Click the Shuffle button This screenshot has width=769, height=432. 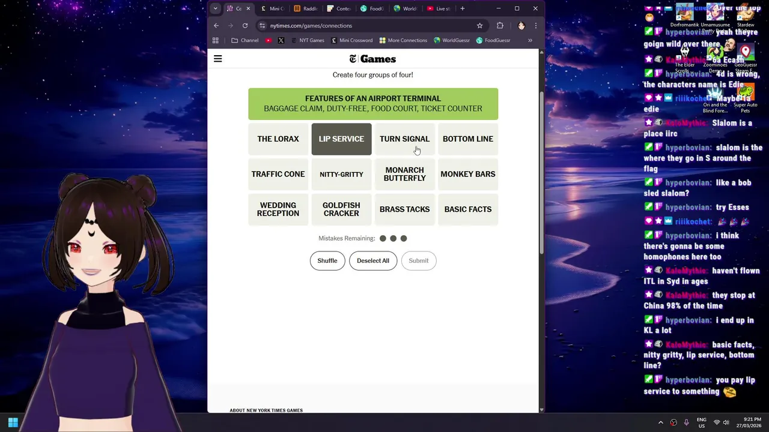coord(327,260)
